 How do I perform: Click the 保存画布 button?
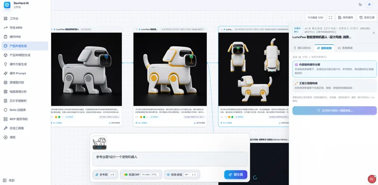(346, 17)
